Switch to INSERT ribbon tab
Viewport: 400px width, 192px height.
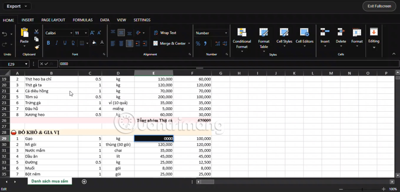tap(28, 20)
